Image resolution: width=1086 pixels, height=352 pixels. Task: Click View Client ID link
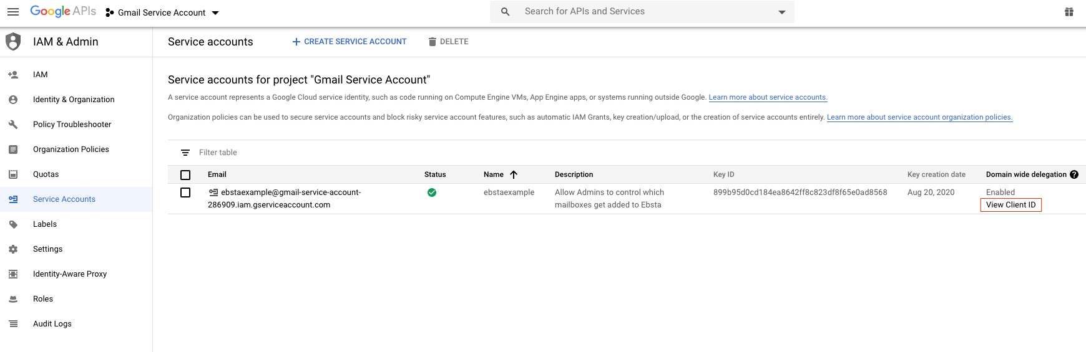(1010, 205)
